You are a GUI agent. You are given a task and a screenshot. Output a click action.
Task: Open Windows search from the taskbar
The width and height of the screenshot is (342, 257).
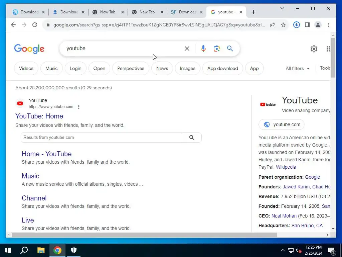click(x=24, y=250)
